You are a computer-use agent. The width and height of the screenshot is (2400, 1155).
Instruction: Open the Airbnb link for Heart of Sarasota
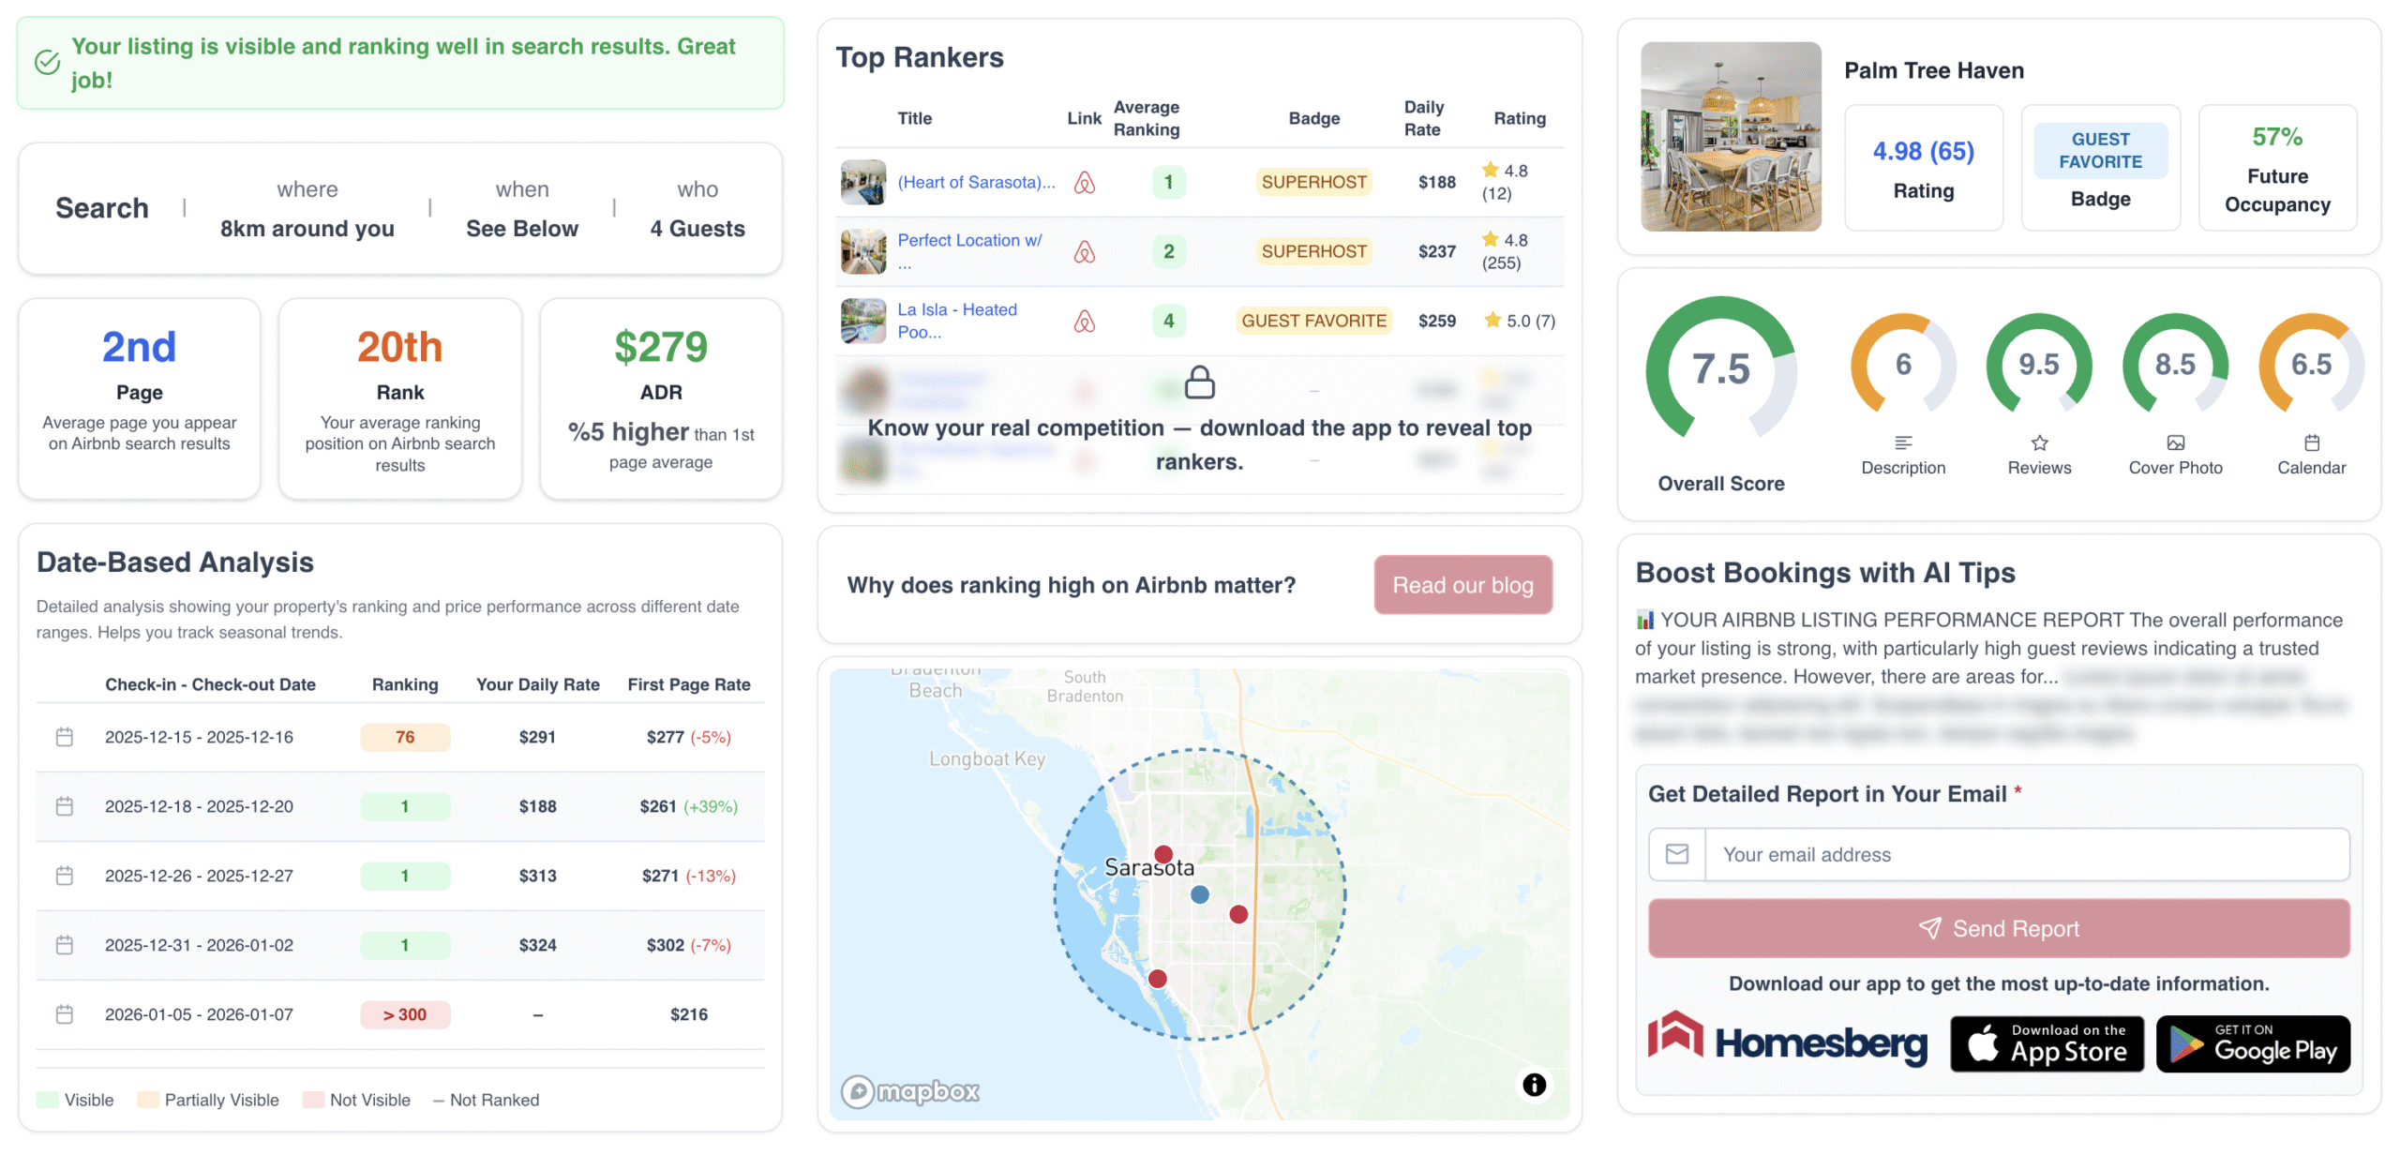pos(1086,182)
